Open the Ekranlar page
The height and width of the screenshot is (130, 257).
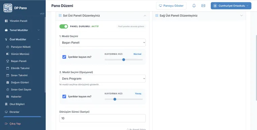point(15,112)
